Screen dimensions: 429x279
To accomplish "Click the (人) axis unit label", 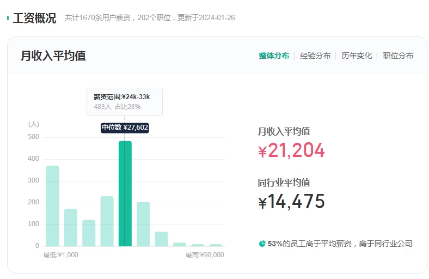I will coord(34,124).
